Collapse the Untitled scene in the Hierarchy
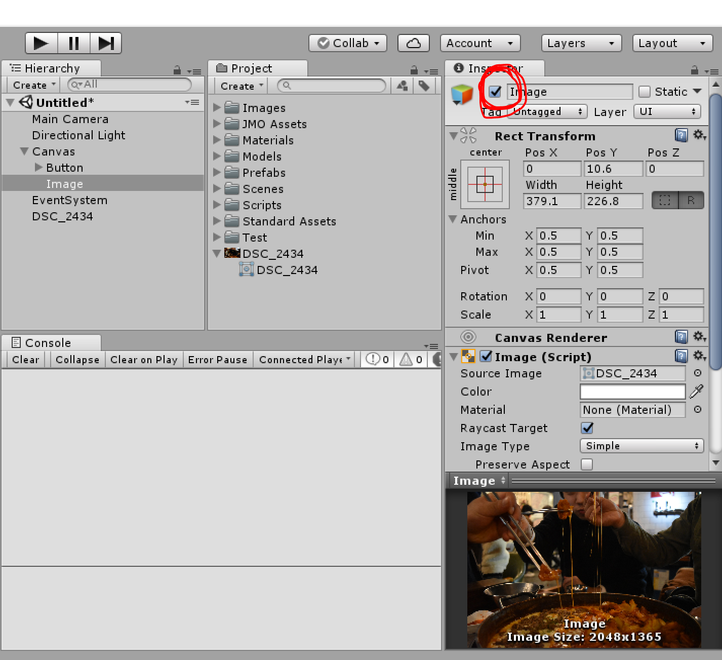This screenshot has height=660, width=722. pyautogui.click(x=10, y=103)
